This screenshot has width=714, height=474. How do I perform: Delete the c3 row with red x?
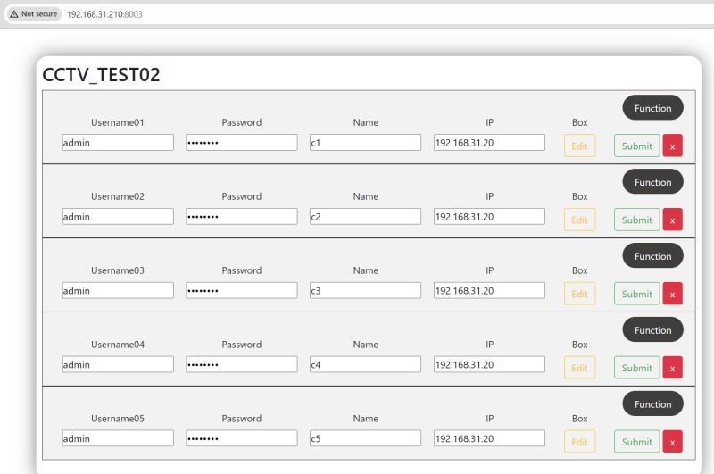673,294
